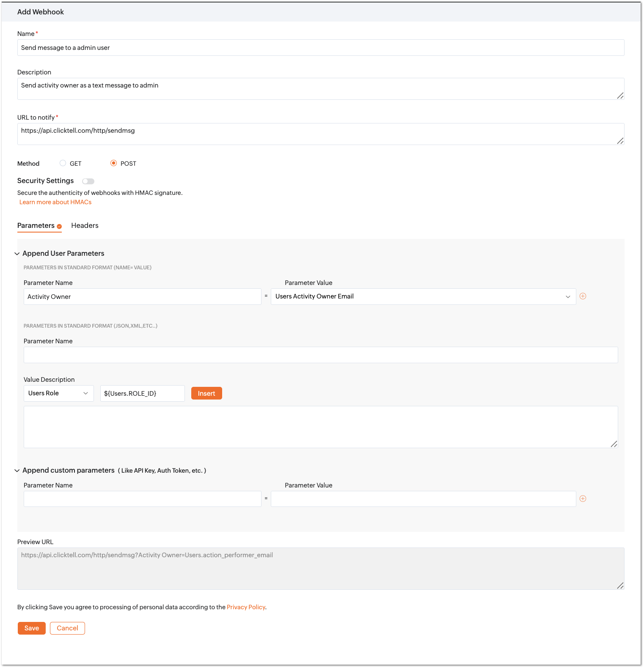Click the Parameters tab checkmark badge
644x668 pixels.
59,227
